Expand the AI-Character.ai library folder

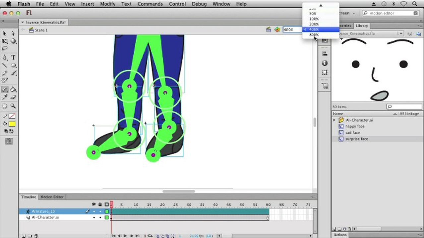click(334, 120)
